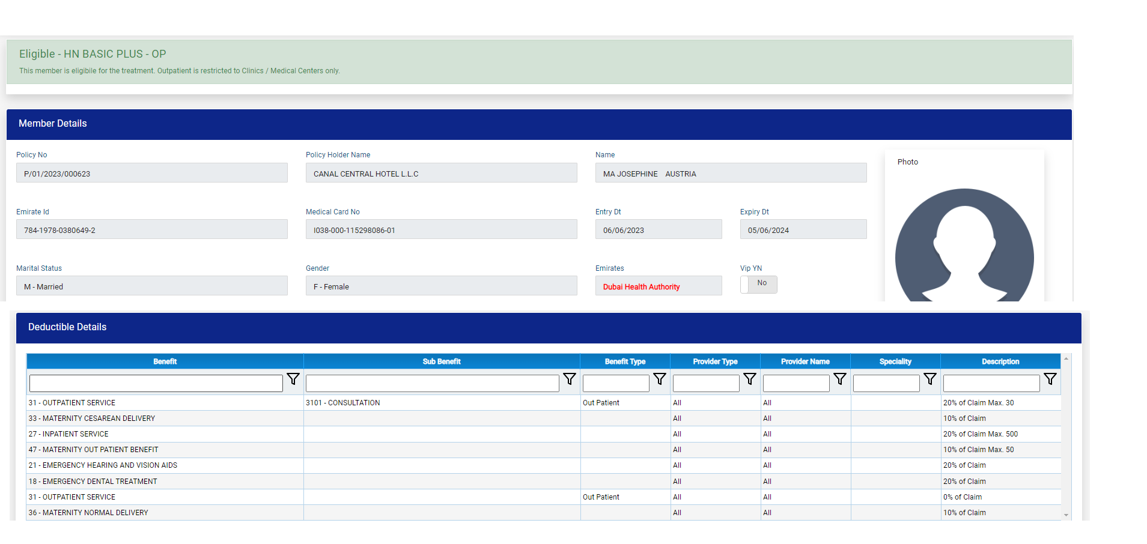Select the Gender field showing Female
1147x544 pixels.
[x=441, y=286]
